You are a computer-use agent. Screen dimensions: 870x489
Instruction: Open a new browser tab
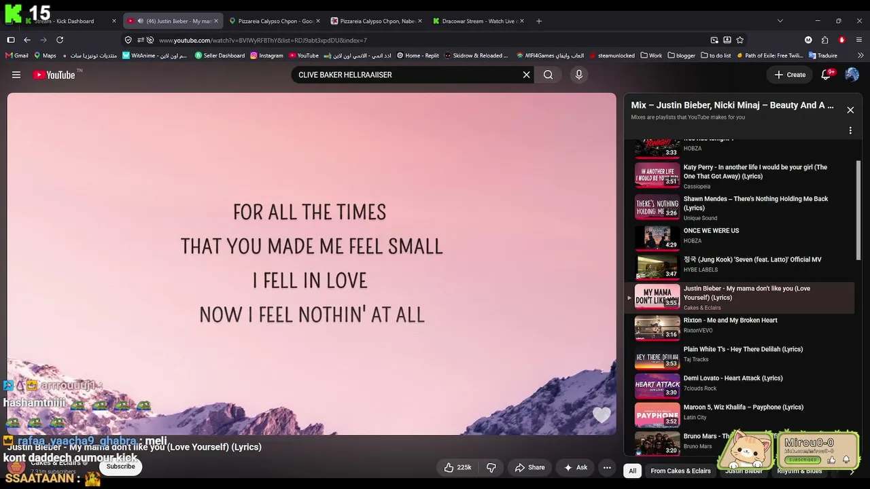pos(539,21)
